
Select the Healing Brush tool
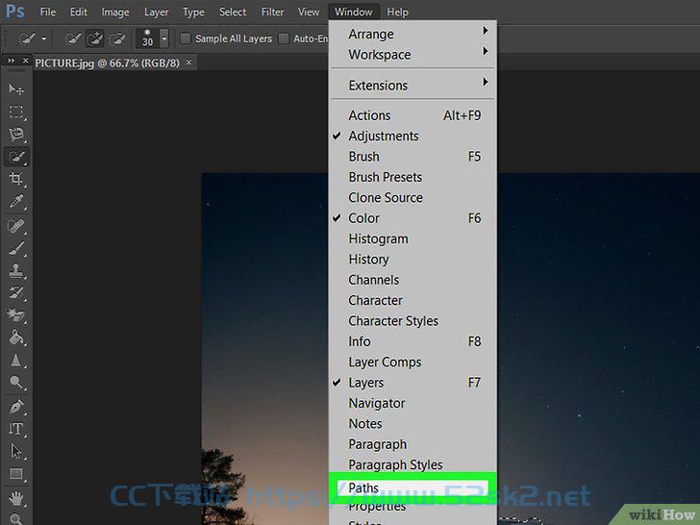click(16, 226)
